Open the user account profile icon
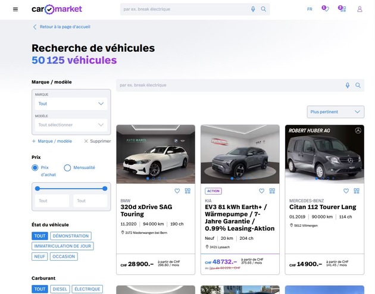This screenshot has height=294, width=375. [360, 9]
